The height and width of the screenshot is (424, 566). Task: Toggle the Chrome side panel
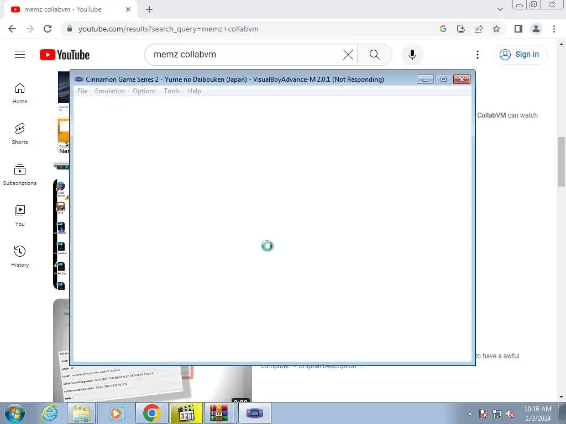(x=518, y=29)
